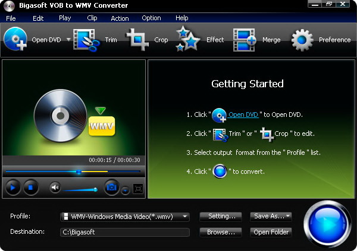This screenshot has width=357, height=251.
Task: Click the video preview area
Action: 74,108
